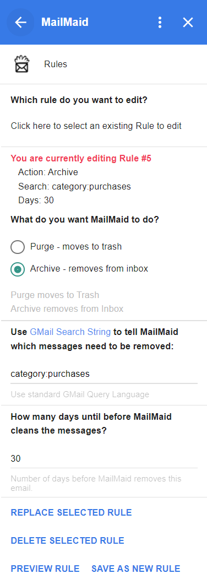Click the MailMaid title in header
This screenshot has width=207, height=579.
(65, 22)
